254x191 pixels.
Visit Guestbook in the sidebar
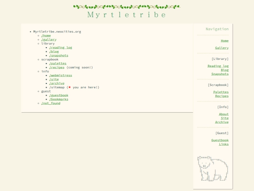220,141
